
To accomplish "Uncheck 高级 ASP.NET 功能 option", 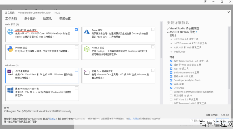I will [171, 76].
